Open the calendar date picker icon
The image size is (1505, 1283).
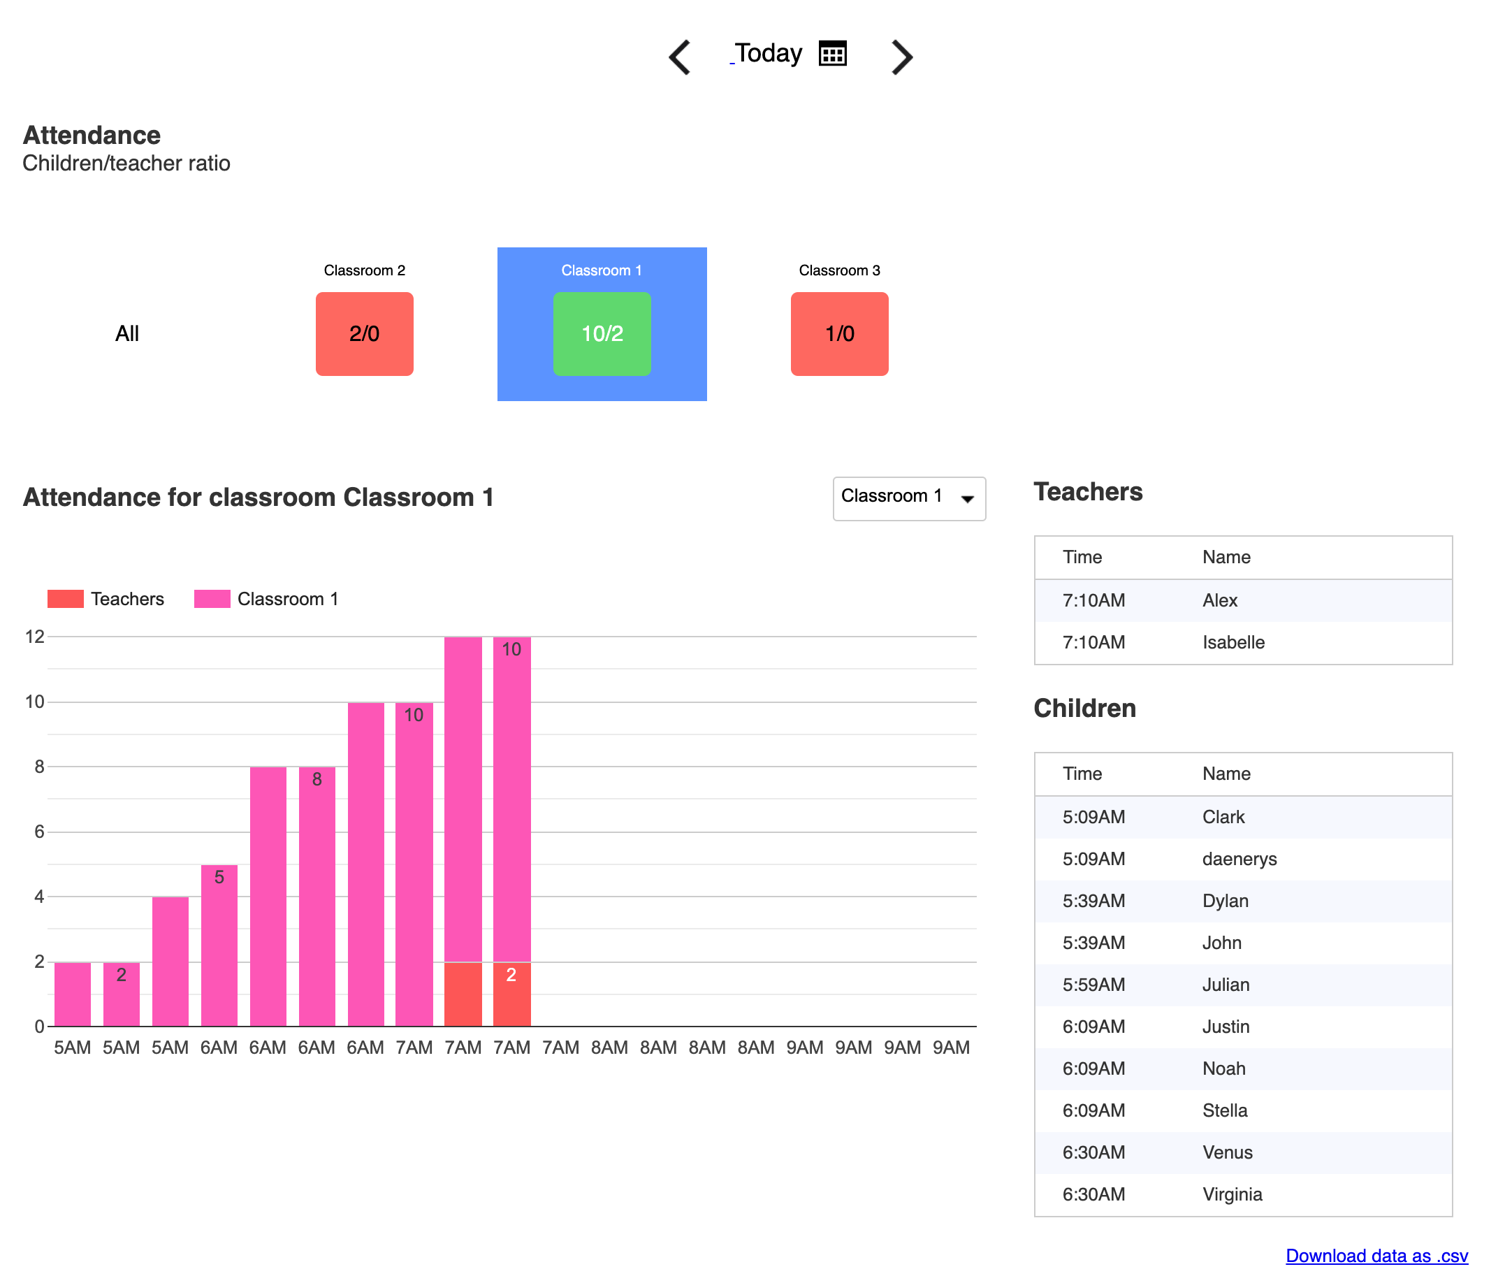[832, 54]
